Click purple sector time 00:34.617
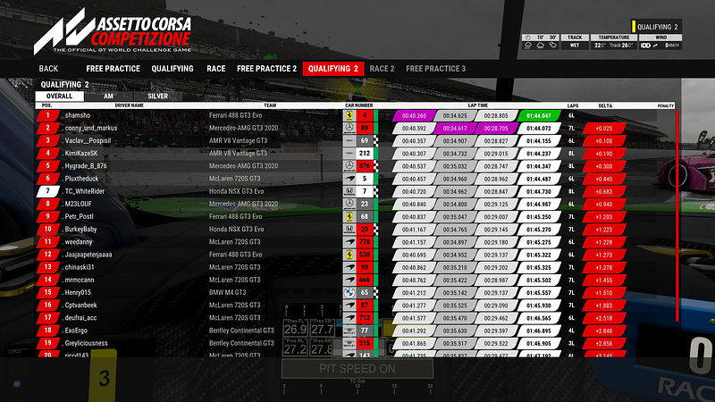The width and height of the screenshot is (715, 402). [455, 129]
